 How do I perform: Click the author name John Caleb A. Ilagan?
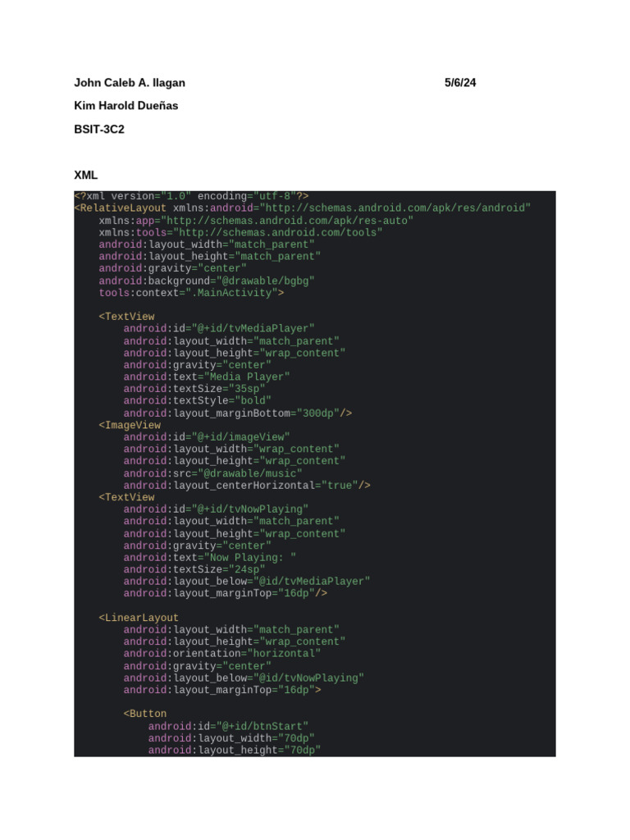[130, 83]
